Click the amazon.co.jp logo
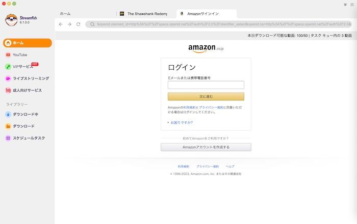This screenshot has height=224, width=357. click(206, 48)
